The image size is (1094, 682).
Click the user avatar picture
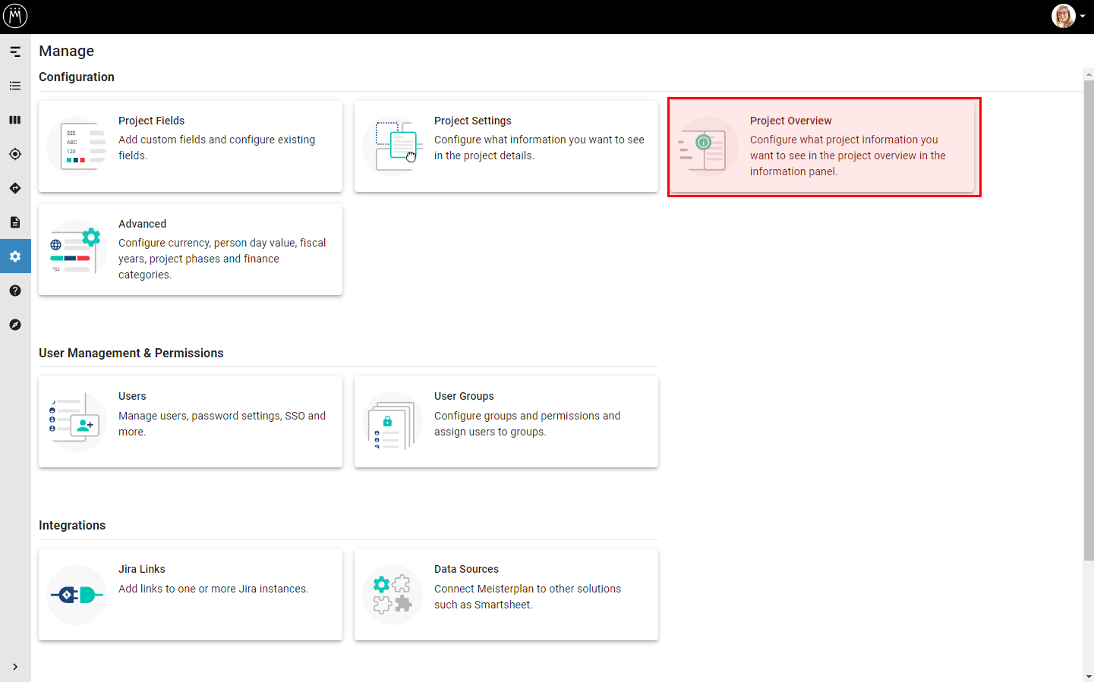pyautogui.click(x=1064, y=16)
